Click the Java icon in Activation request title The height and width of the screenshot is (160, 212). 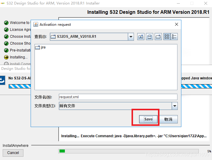click(x=36, y=24)
